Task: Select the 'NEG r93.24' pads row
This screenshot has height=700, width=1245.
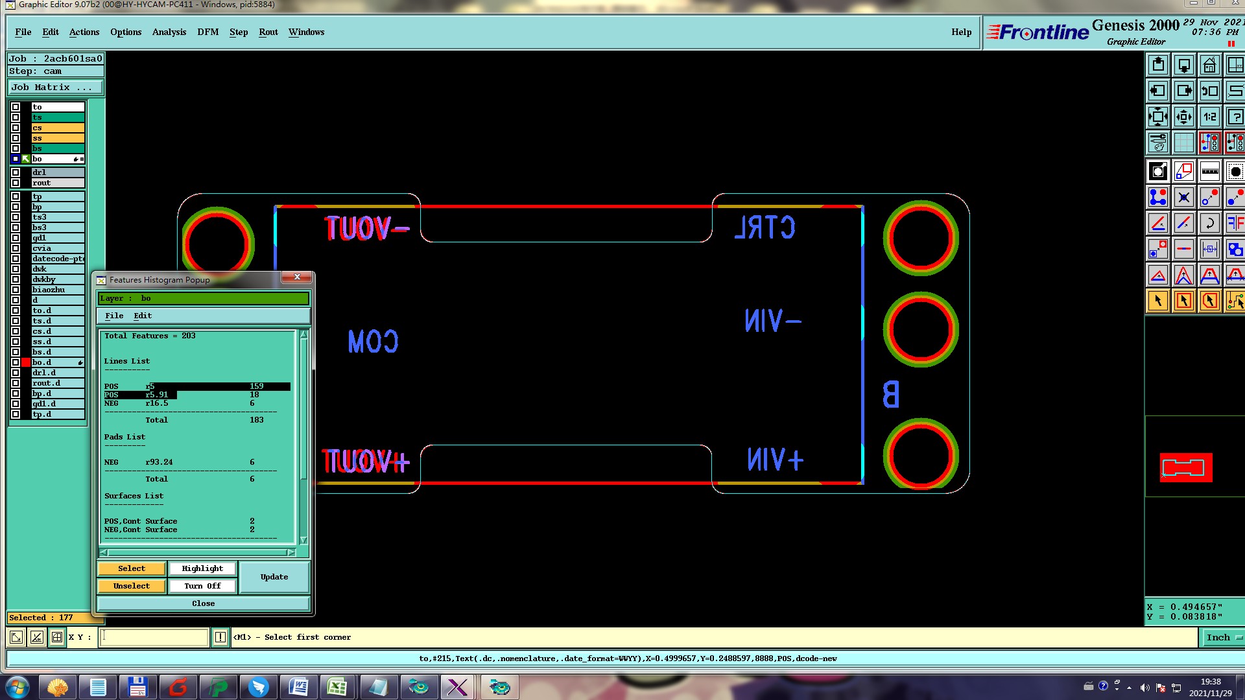Action: pos(197,463)
